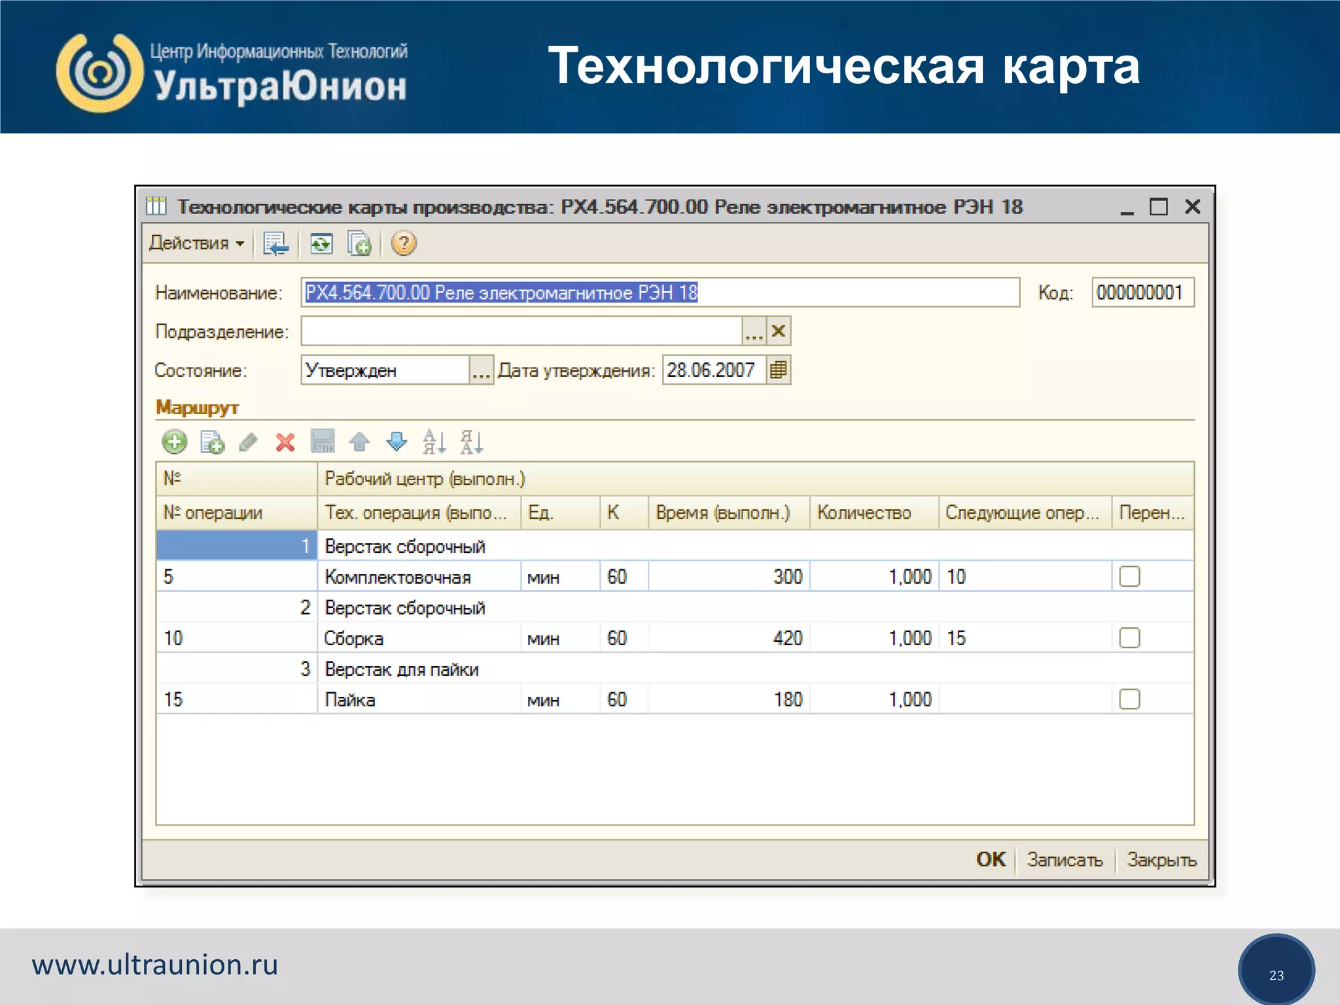1340x1005 pixels.
Task: Move row up with blue-gray arrow
Action: [x=359, y=442]
